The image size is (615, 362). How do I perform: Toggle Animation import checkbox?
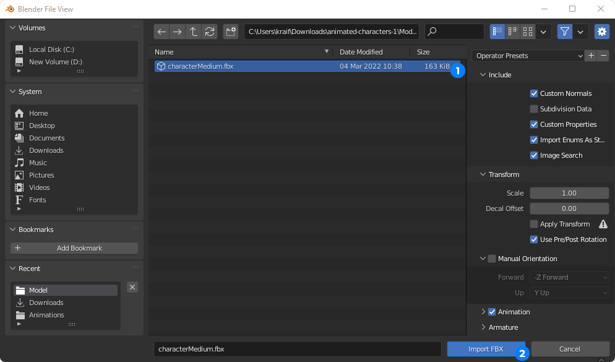point(492,312)
